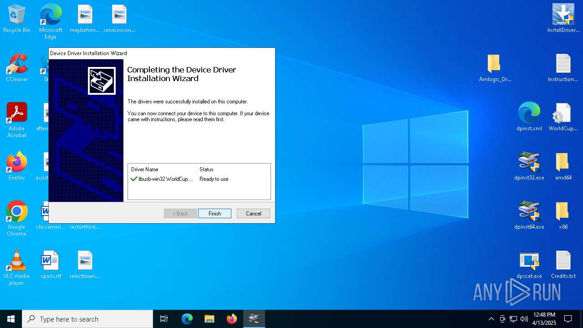Open File Explorer from the taskbar
Screen dimensions: 583x328
209,319
